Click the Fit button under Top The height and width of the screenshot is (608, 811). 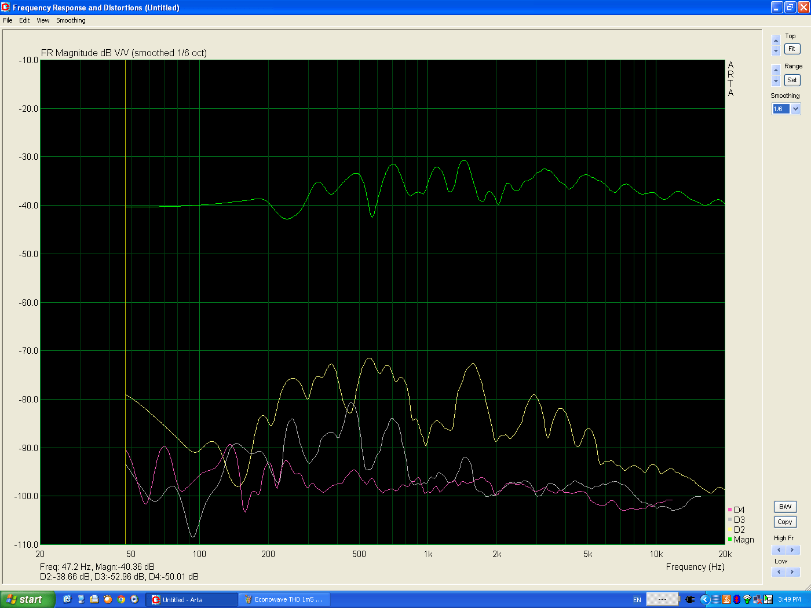coord(792,49)
